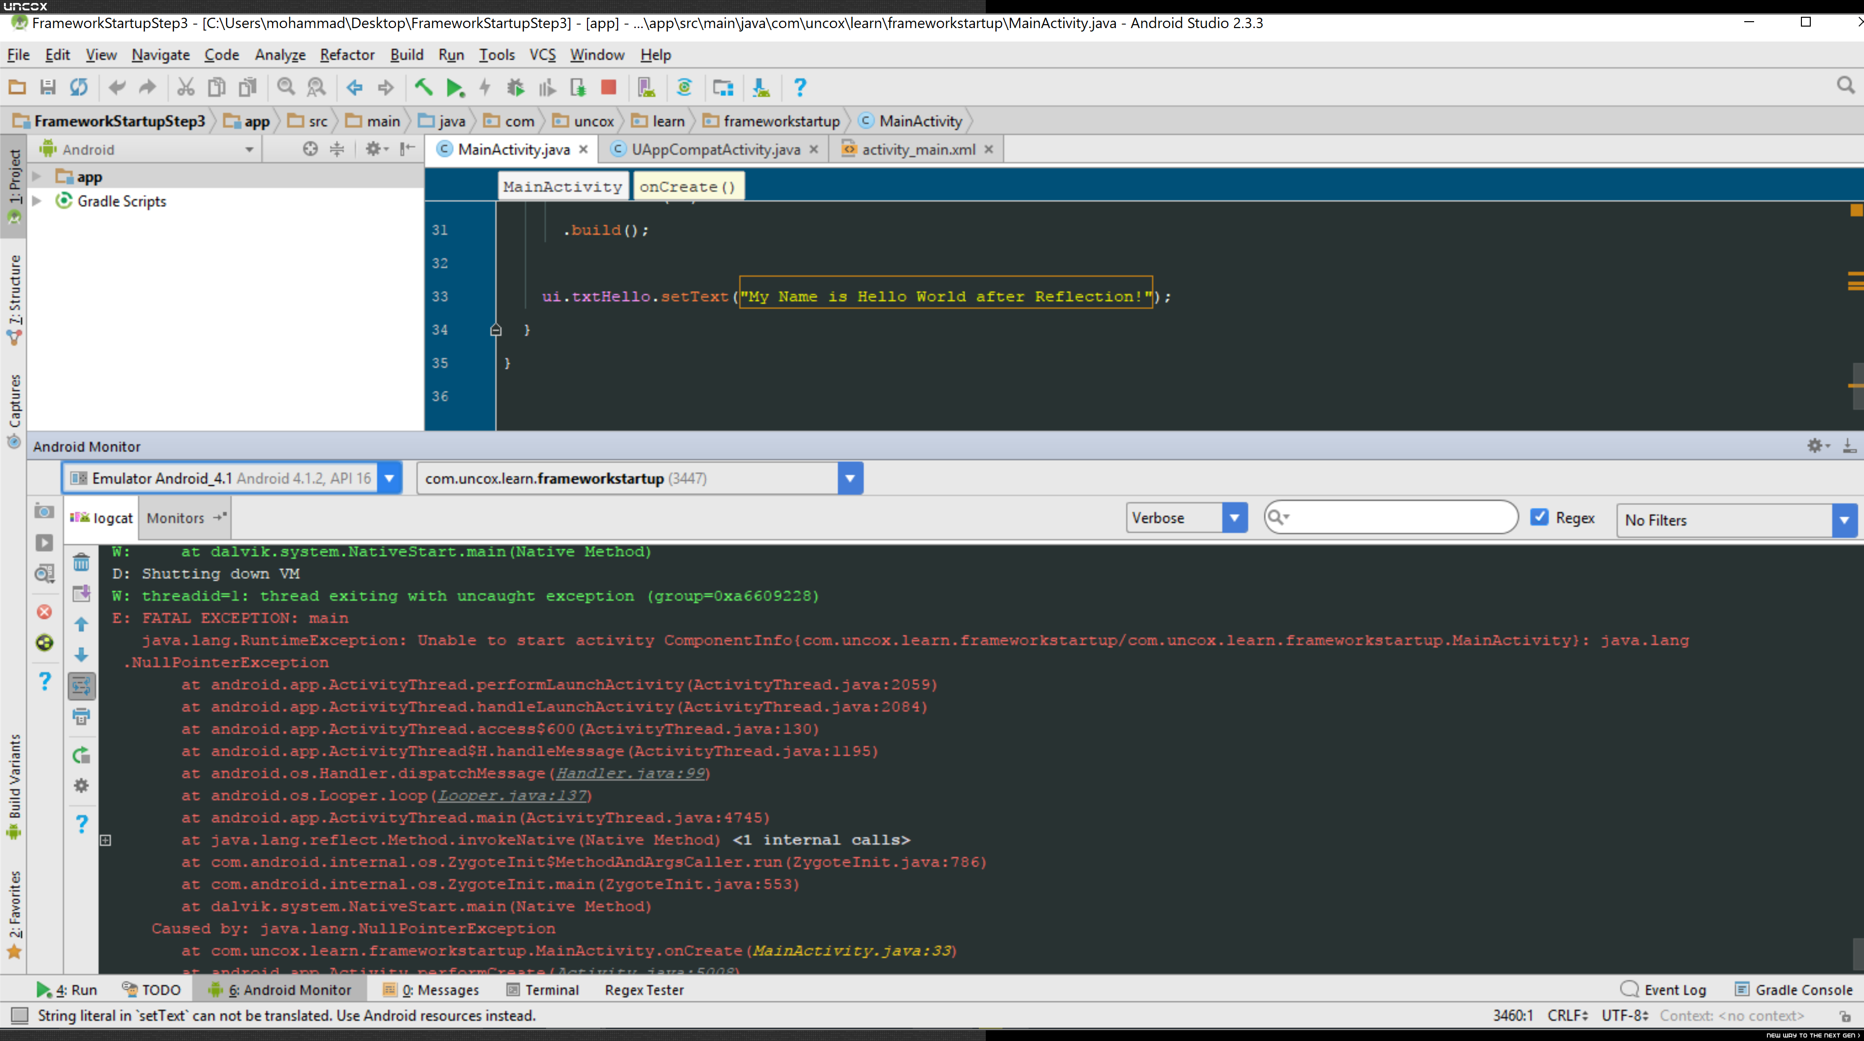The image size is (1864, 1041).
Task: Click the Scroll to end icon
Action: [x=82, y=593]
